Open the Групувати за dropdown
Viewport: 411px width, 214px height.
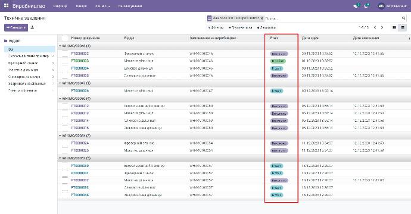click(x=240, y=27)
